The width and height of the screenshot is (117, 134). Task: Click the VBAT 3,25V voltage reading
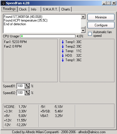click(52, 116)
